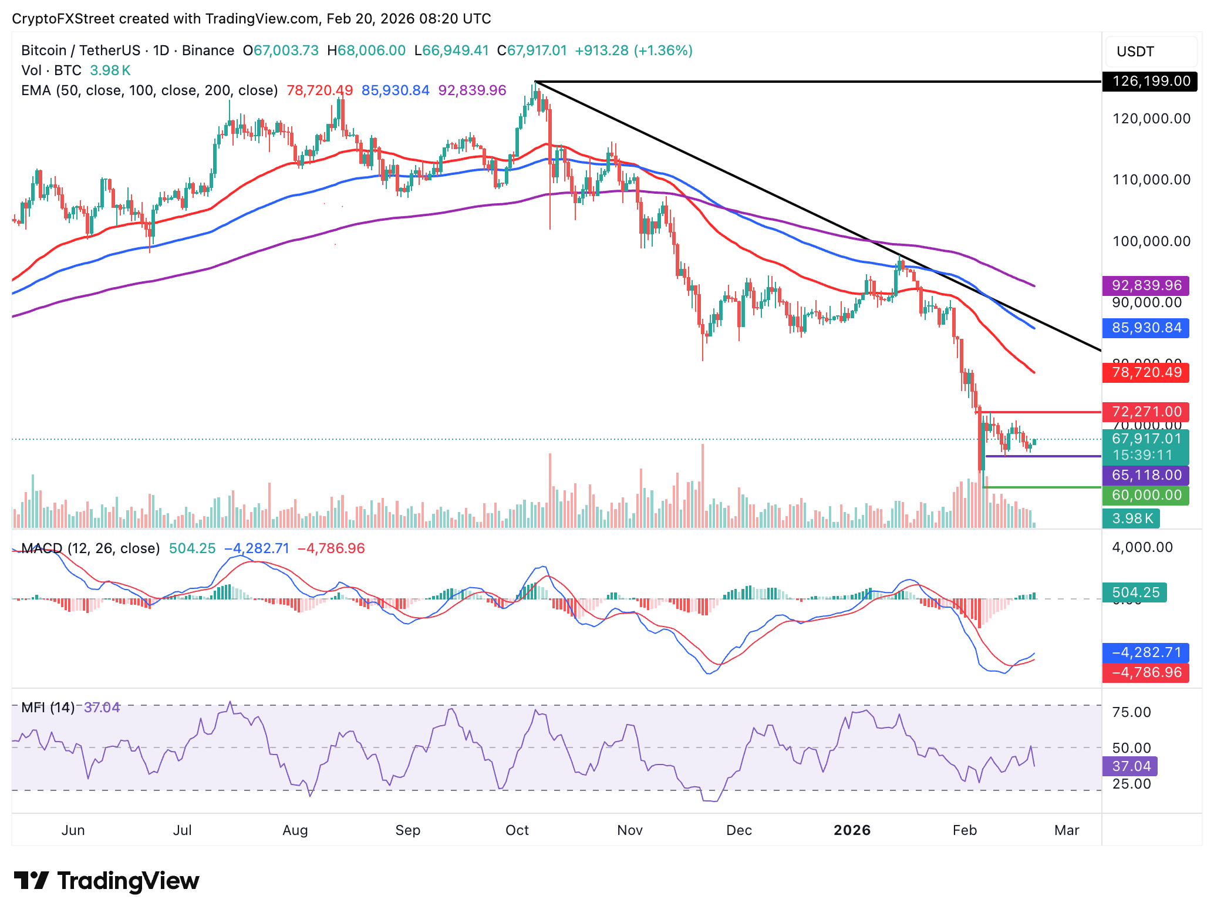Open the MACD (12, 26, close) legend
Viewport: 1214px width, 916px height.
pos(90,548)
